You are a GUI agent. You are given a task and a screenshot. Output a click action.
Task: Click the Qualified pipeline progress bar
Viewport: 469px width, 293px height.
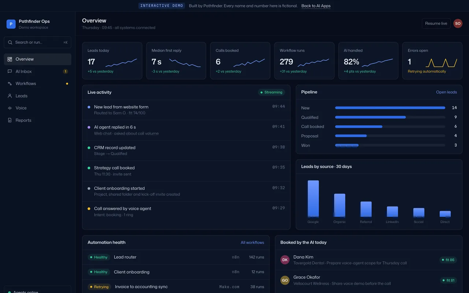[x=390, y=117]
